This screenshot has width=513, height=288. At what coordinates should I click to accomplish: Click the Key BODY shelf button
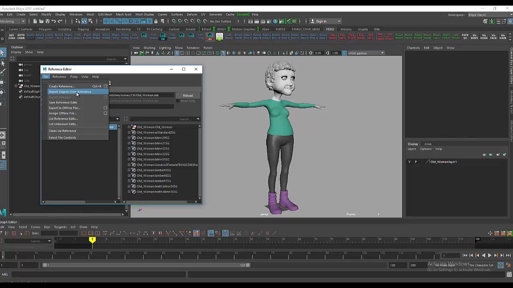click(x=333, y=36)
